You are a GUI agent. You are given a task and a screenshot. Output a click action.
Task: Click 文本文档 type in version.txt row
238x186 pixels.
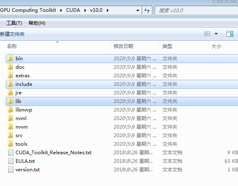172,169
